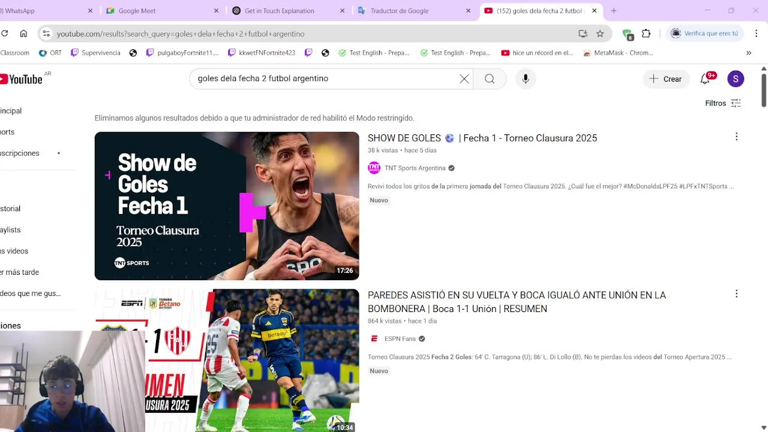This screenshot has height=432, width=768.
Task: Open the Chrome three-dot menu
Action: [x=756, y=34]
